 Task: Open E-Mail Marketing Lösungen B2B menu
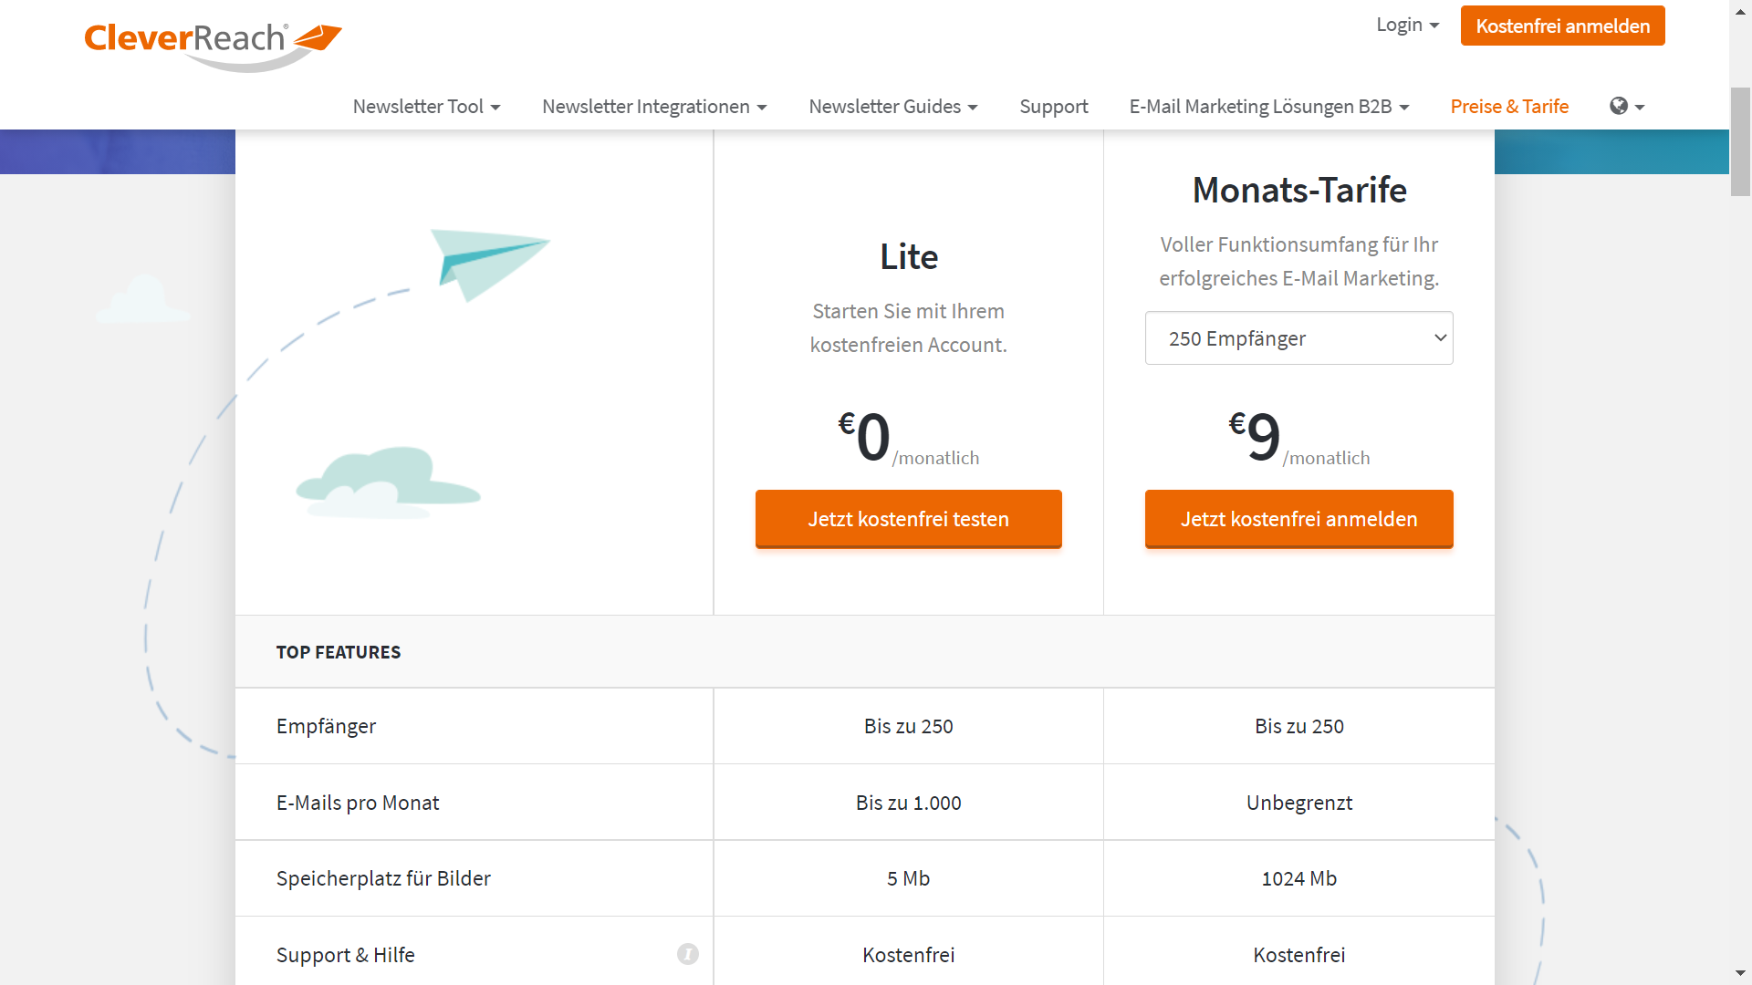1269,107
